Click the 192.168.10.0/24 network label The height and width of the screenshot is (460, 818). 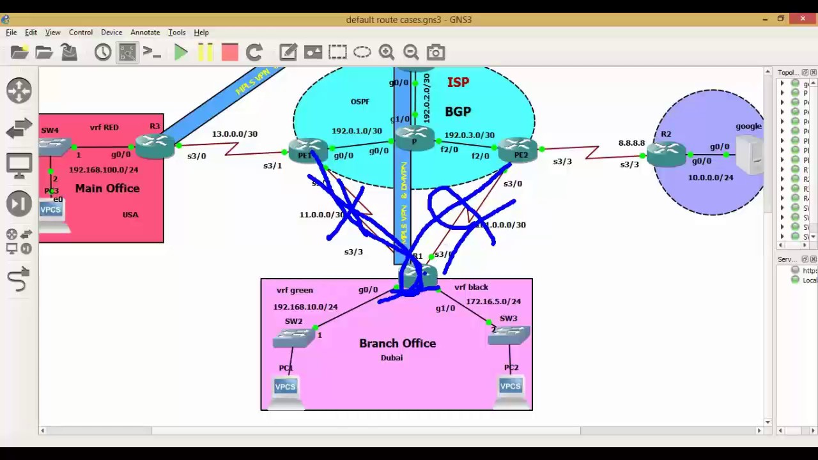(x=305, y=307)
